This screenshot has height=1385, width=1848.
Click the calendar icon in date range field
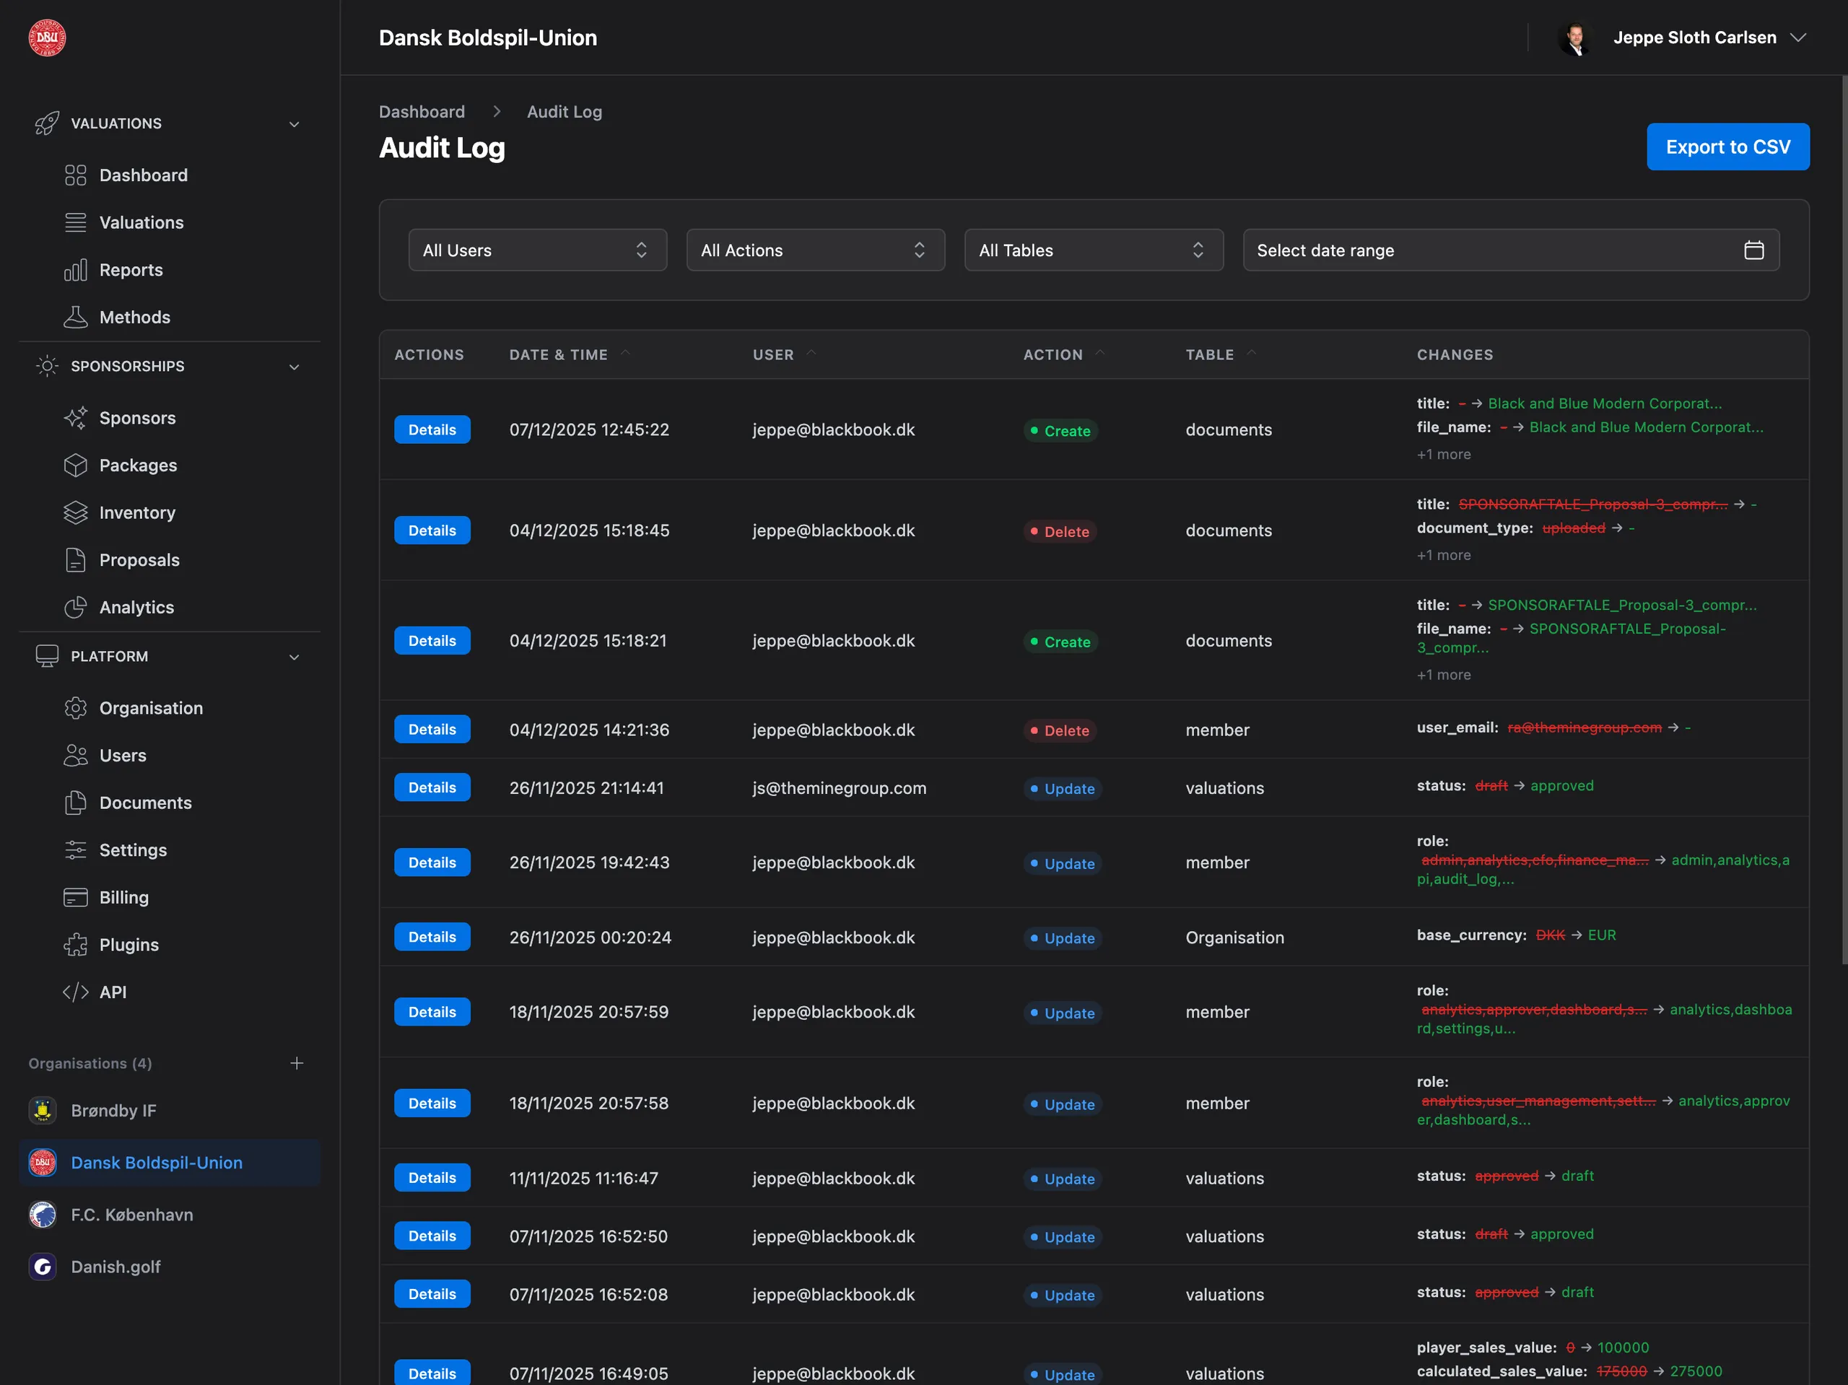click(x=1753, y=250)
